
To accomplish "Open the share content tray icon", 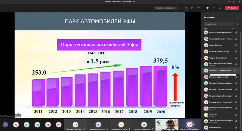I will tap(220, 8).
